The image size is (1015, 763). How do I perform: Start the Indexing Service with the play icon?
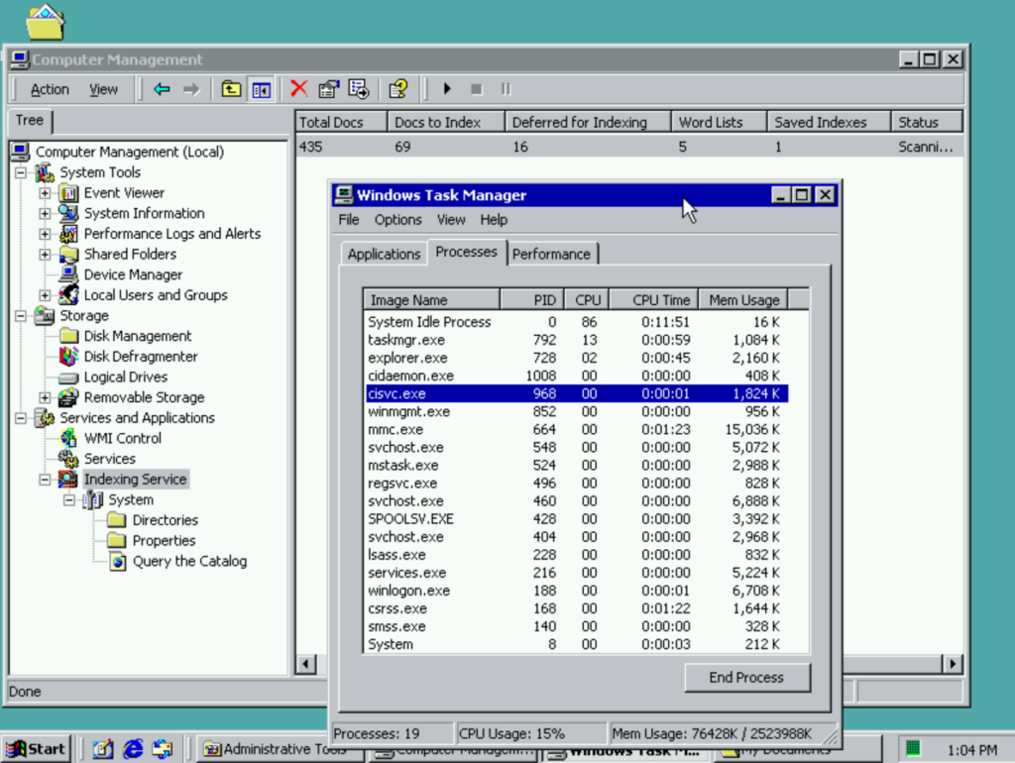pos(447,89)
